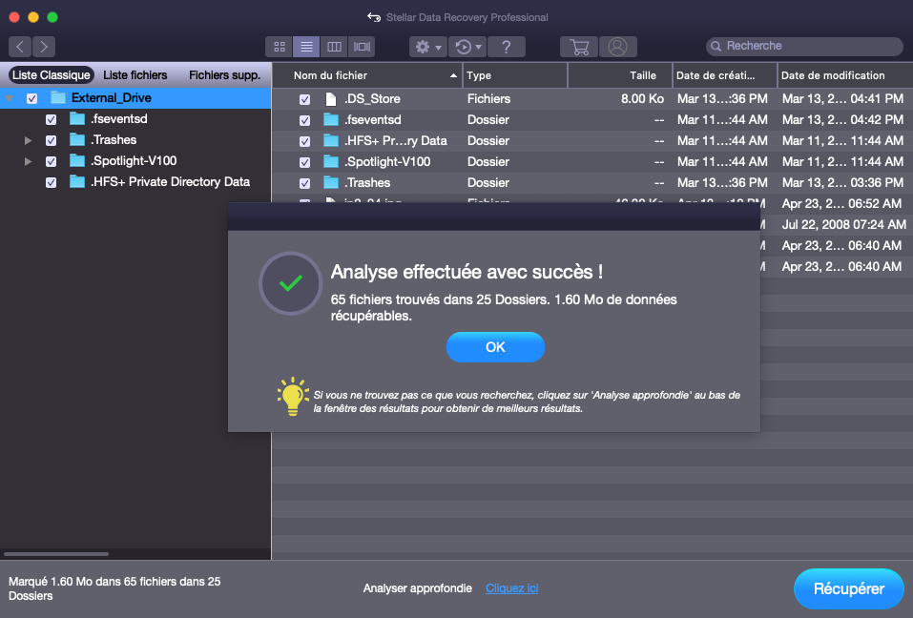Open help via question mark icon
The height and width of the screenshot is (618, 913).
coord(507,47)
